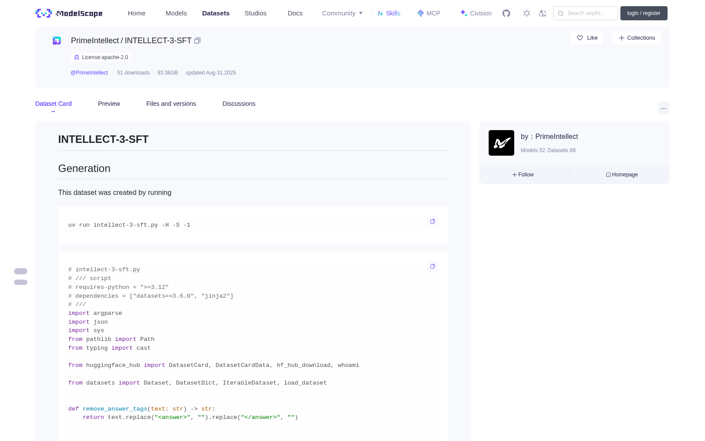
Task: Expand the Community dropdown menu
Action: click(x=342, y=13)
